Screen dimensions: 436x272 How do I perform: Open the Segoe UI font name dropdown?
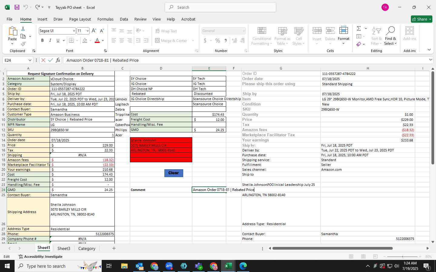[74, 31]
